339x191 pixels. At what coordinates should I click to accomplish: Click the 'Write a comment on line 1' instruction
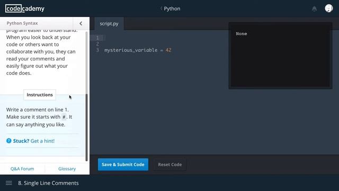pos(38,110)
